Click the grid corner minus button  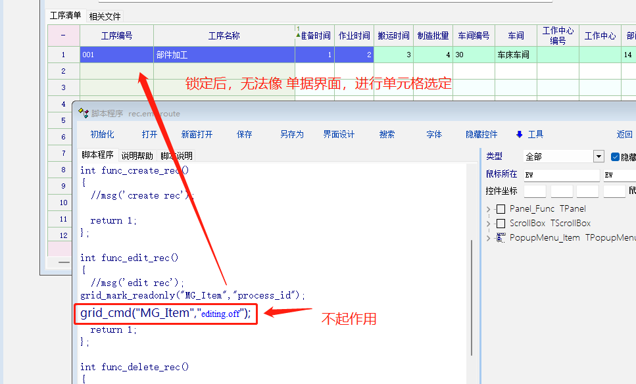(63, 36)
